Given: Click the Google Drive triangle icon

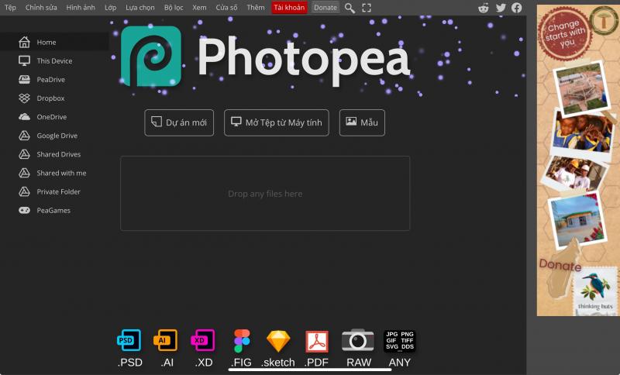Looking at the screenshot, I should (x=24, y=136).
